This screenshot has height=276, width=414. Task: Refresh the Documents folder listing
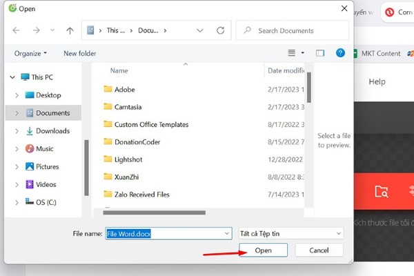221,30
